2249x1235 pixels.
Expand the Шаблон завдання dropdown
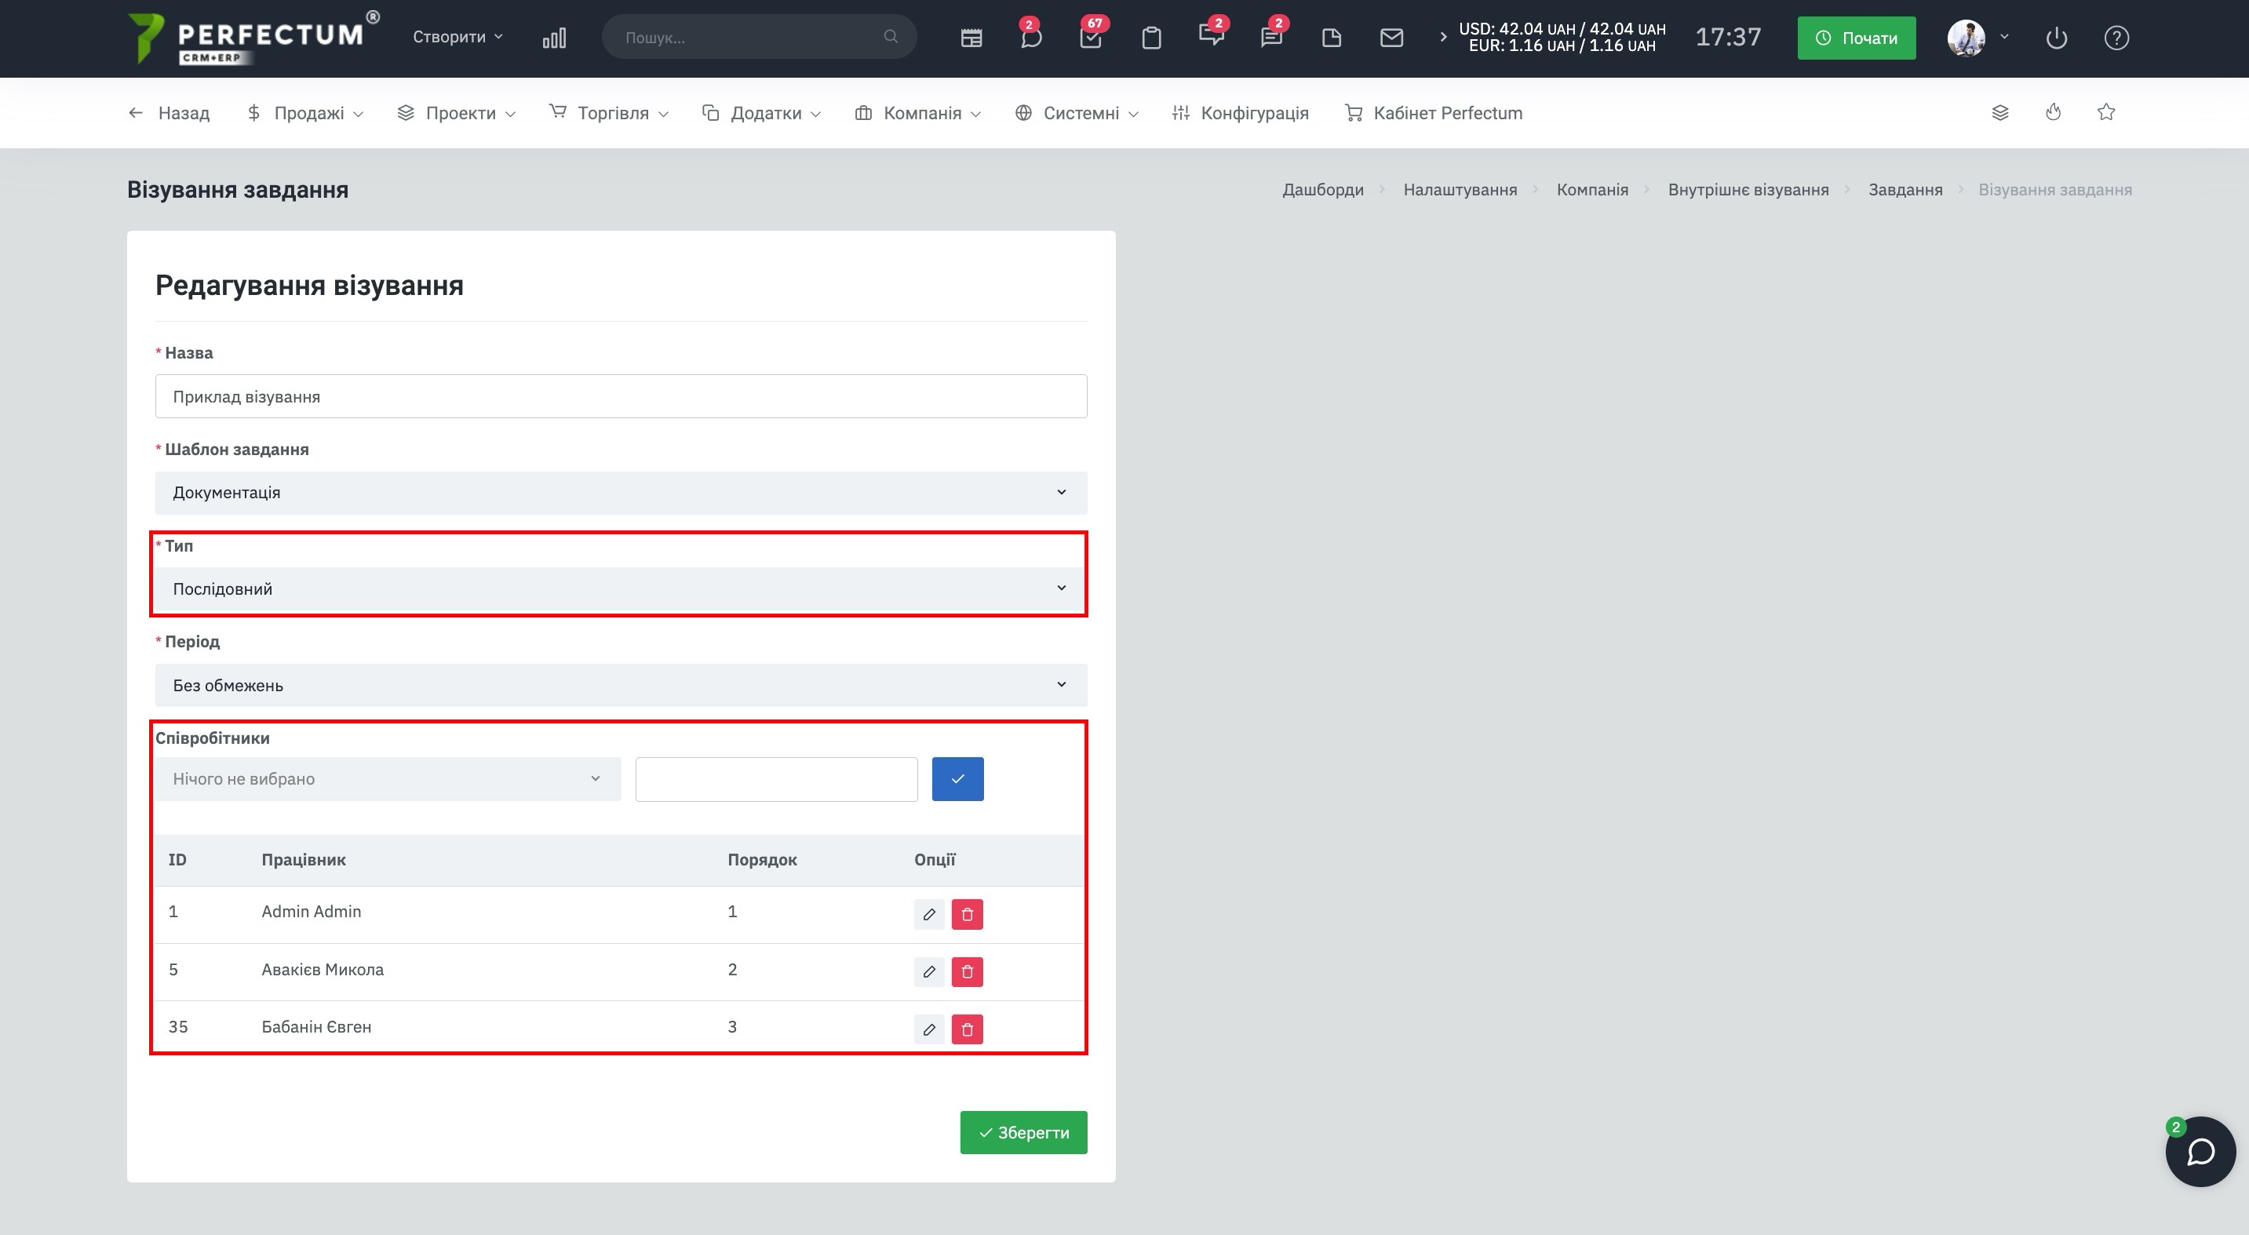tap(621, 492)
